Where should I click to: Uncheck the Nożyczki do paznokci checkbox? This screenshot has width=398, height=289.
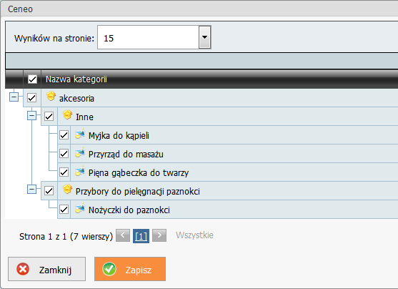64,210
